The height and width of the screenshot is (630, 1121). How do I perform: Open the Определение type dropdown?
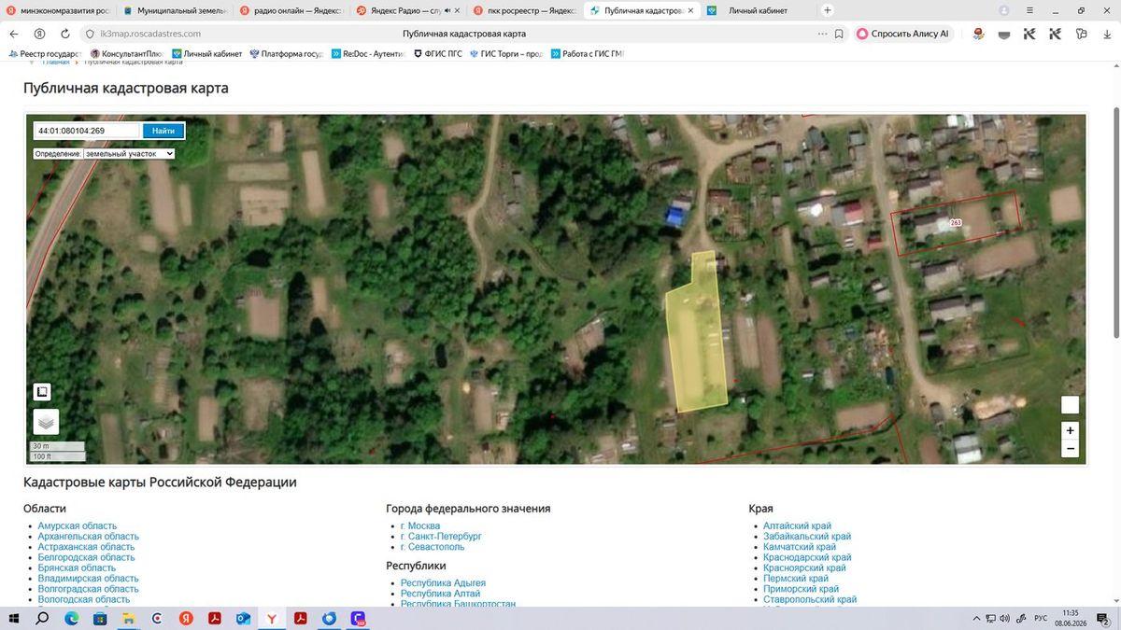[x=129, y=153]
